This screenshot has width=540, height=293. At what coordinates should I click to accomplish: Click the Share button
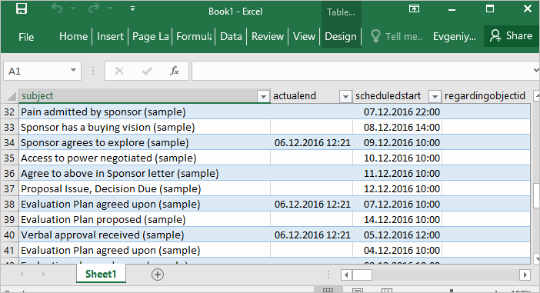coord(512,36)
